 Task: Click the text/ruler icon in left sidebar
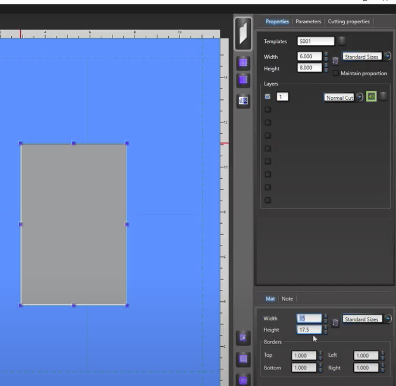click(x=243, y=101)
